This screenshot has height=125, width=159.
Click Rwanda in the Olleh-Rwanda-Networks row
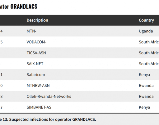pos(146,96)
